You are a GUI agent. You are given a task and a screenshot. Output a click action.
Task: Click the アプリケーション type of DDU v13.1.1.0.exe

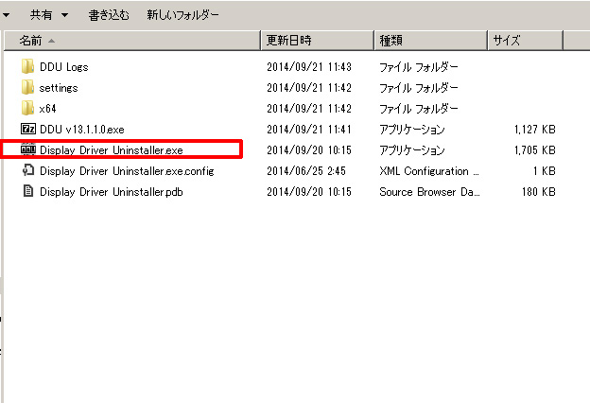coord(412,130)
